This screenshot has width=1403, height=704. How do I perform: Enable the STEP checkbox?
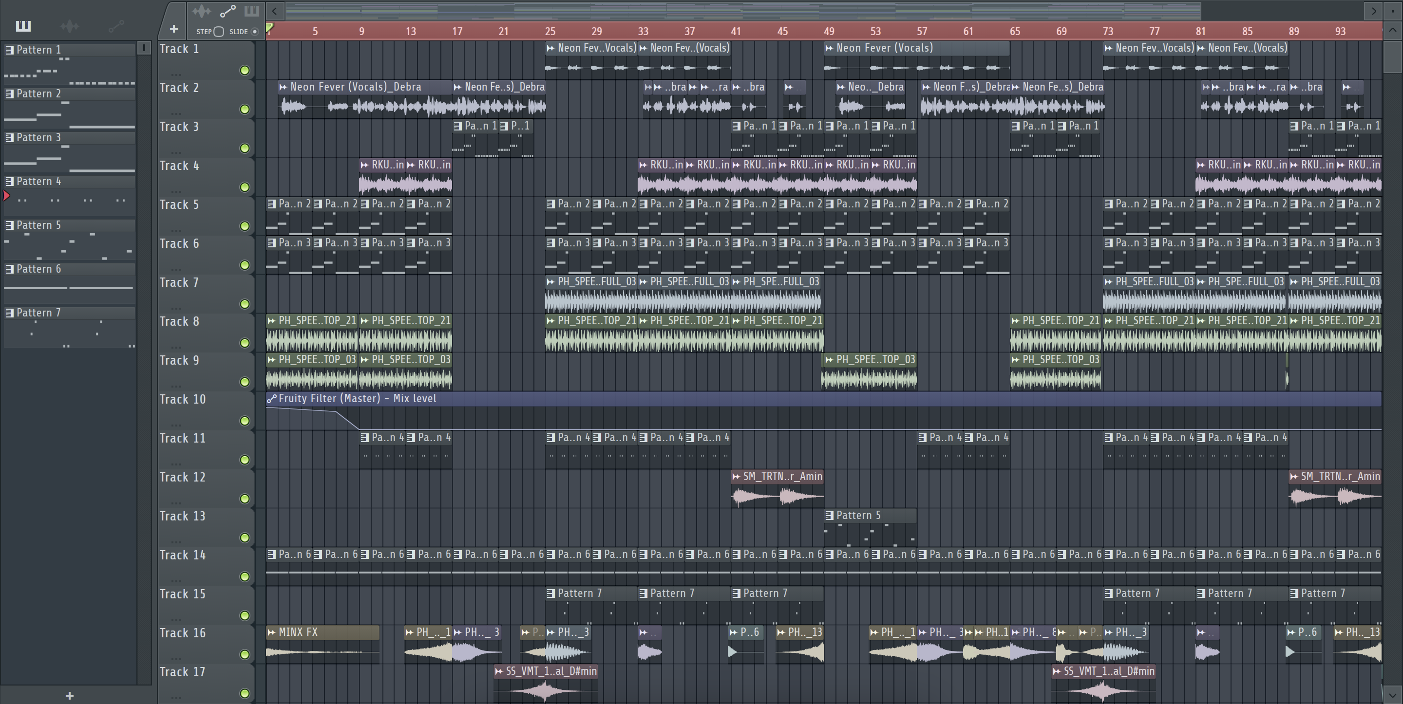(x=219, y=32)
